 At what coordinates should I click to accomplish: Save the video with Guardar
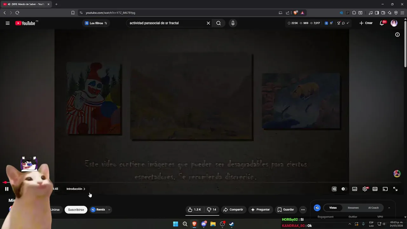(286, 210)
